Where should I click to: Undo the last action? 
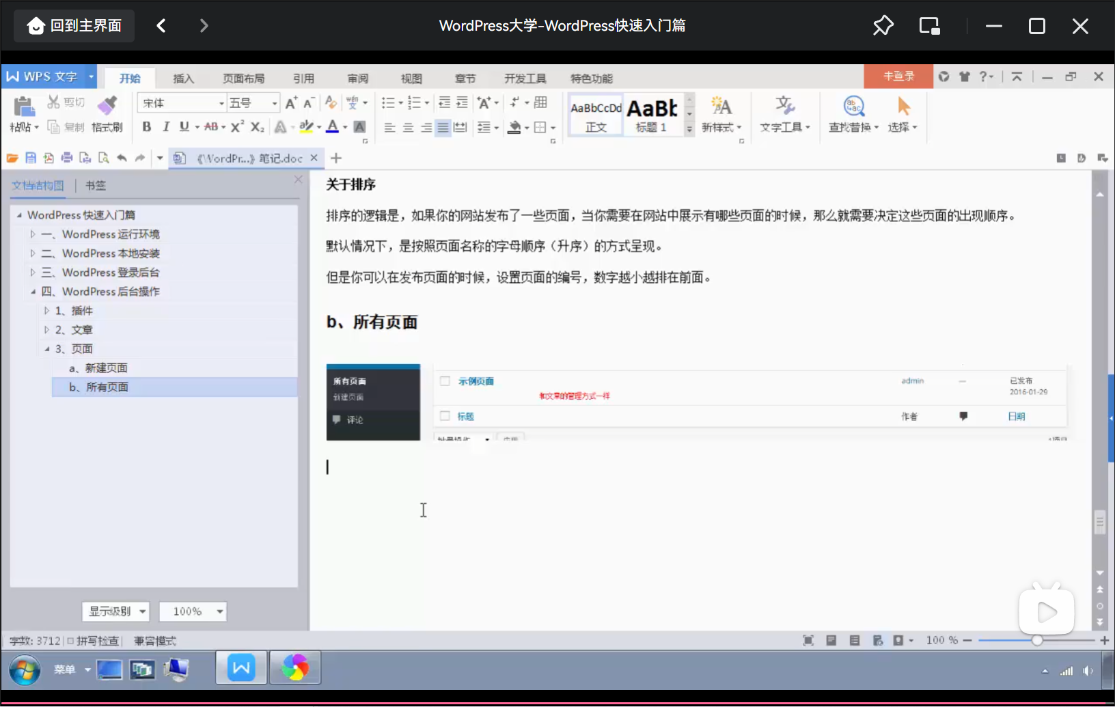coord(122,158)
